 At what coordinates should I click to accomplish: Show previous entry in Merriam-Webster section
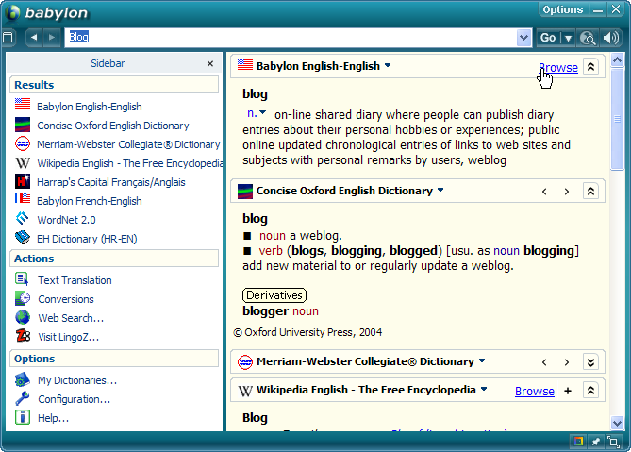point(544,362)
